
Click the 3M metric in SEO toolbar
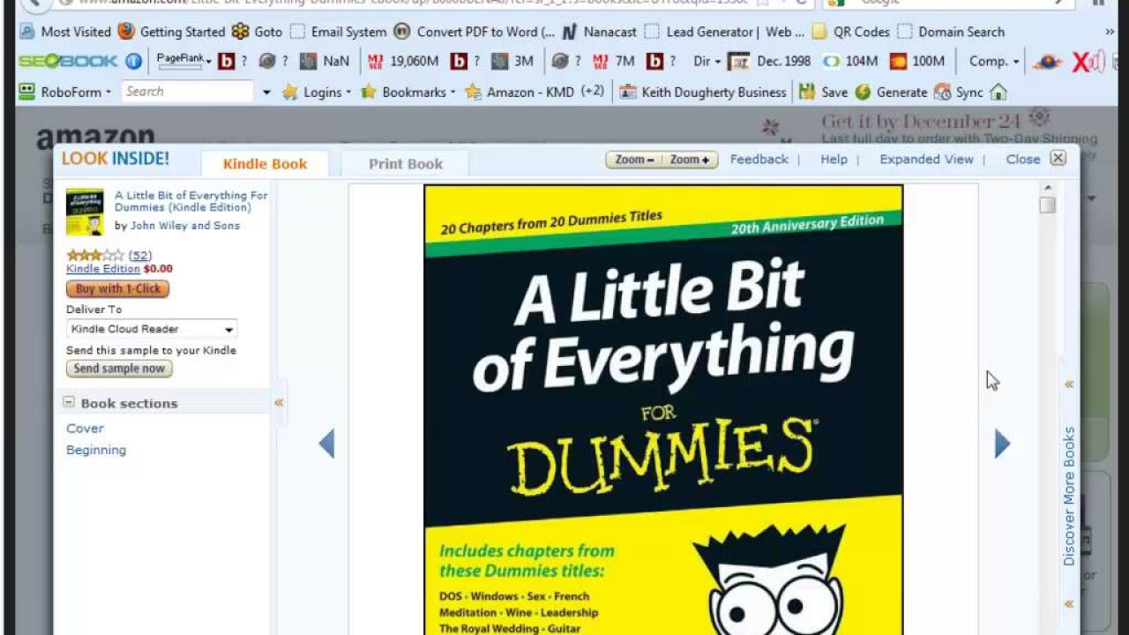click(512, 61)
